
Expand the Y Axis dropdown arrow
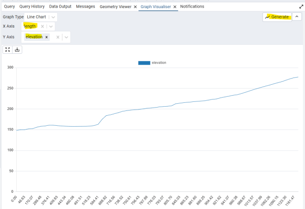(66, 37)
